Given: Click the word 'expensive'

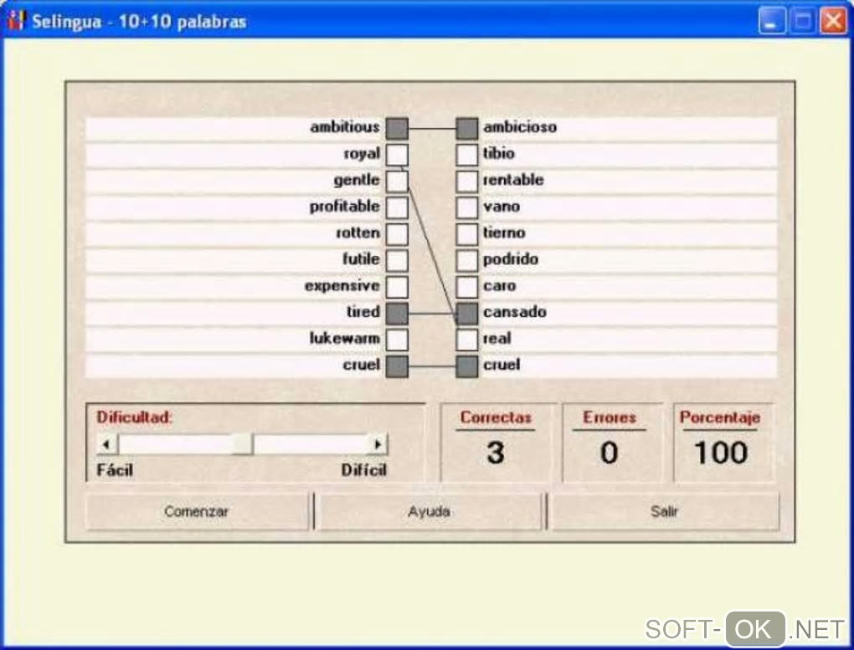Looking at the screenshot, I should (342, 286).
